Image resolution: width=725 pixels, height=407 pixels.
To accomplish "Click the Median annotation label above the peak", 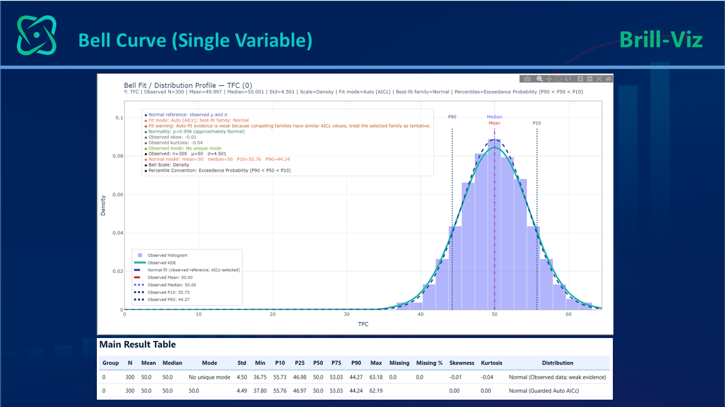I will point(494,117).
